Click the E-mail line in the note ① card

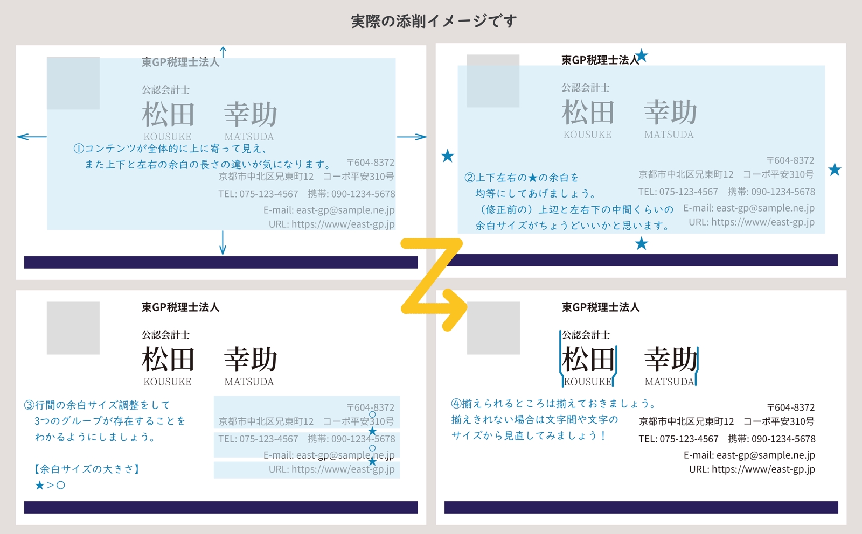tap(329, 210)
